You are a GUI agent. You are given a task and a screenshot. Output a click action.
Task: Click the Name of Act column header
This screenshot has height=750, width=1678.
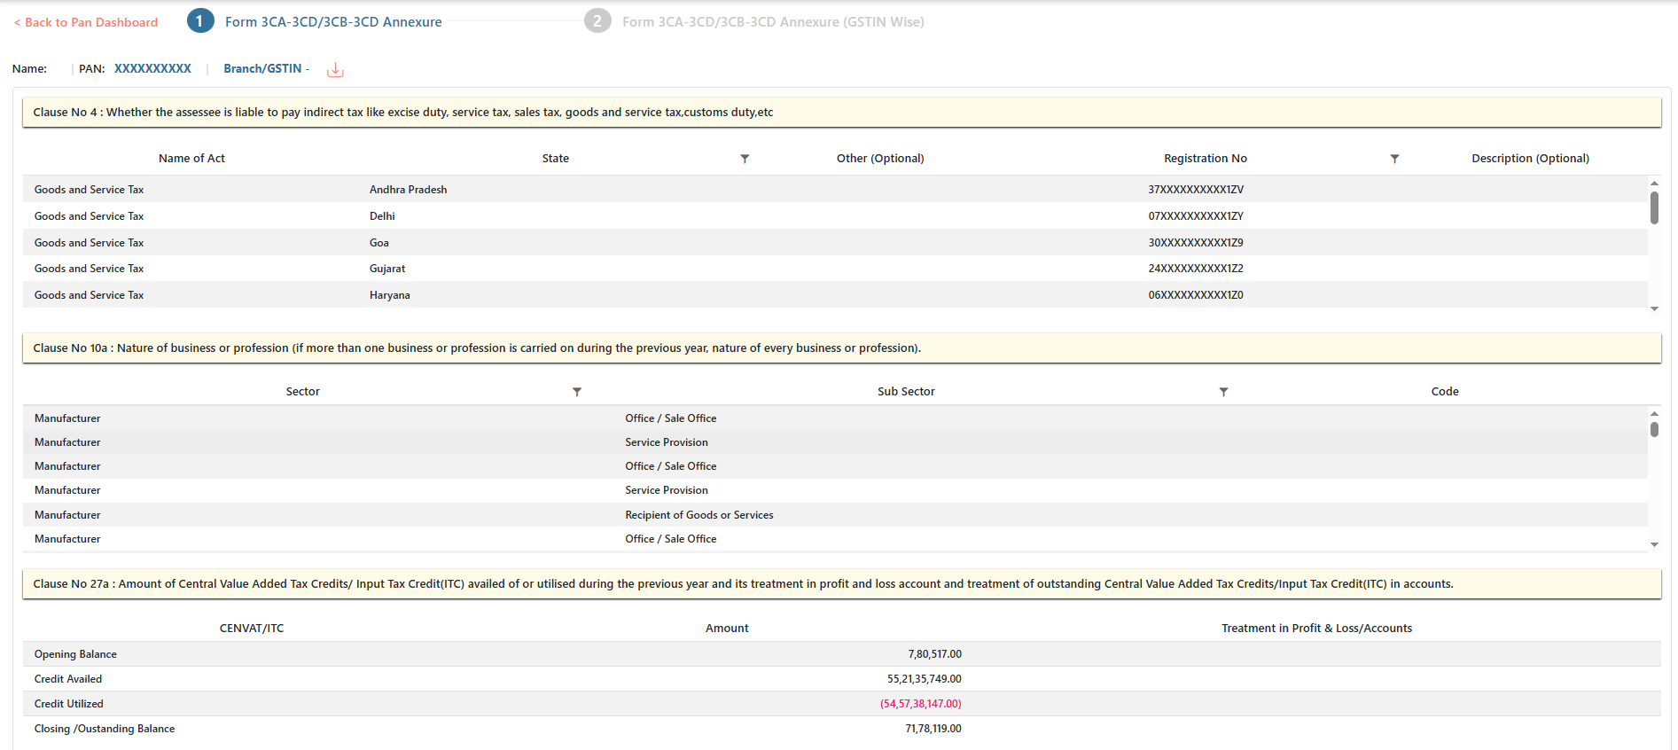(x=191, y=159)
